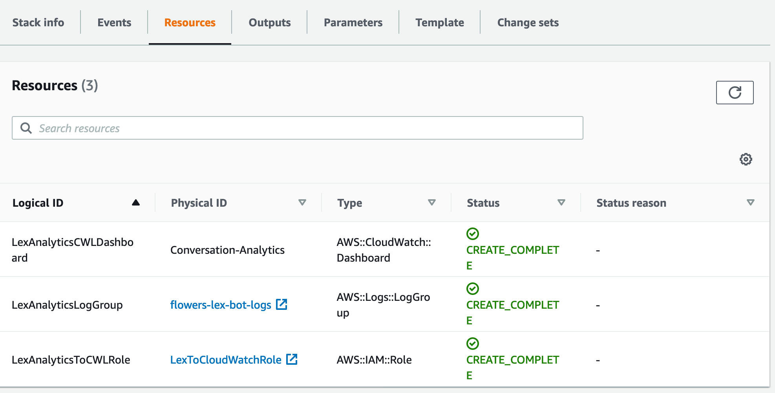Viewport: 775px width, 393px height.
Task: Click the refresh resources icon
Action: 735,92
